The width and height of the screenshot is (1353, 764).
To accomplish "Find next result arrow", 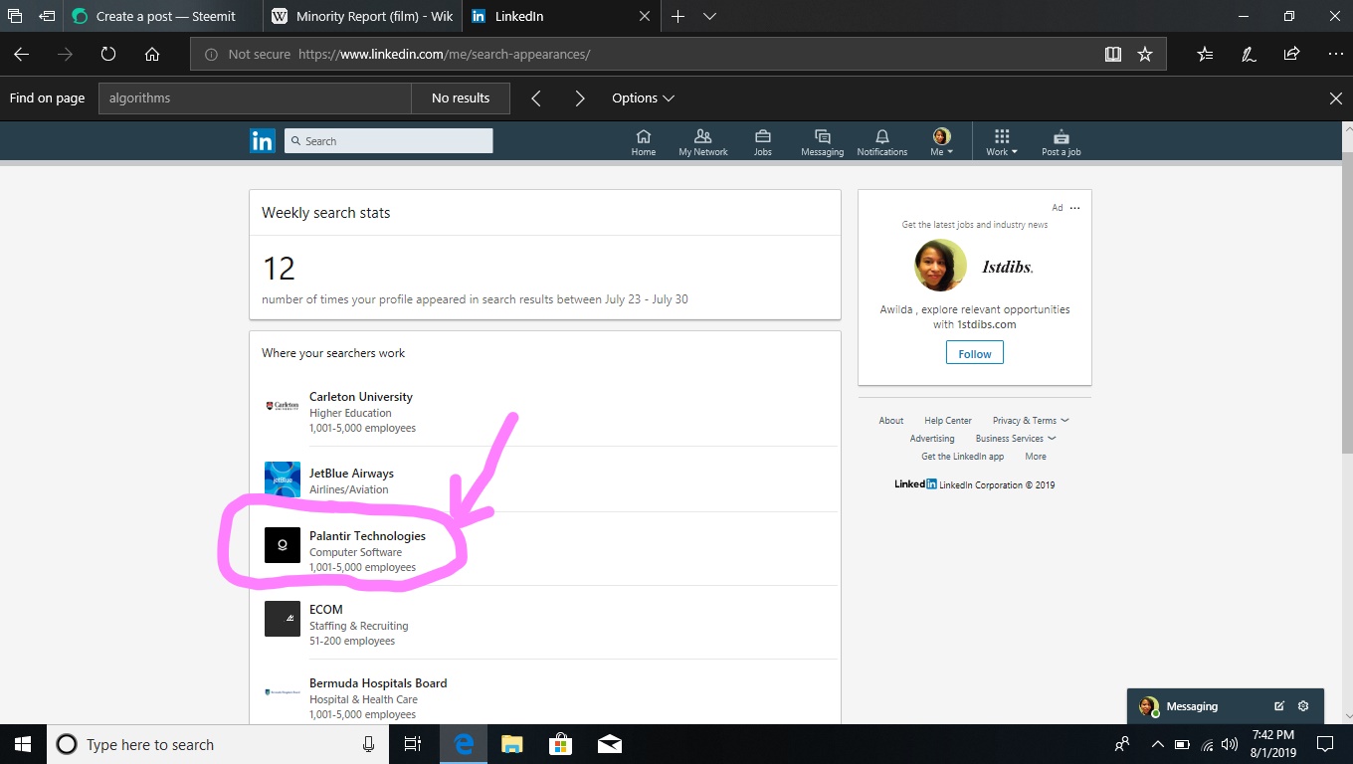I will coord(580,98).
